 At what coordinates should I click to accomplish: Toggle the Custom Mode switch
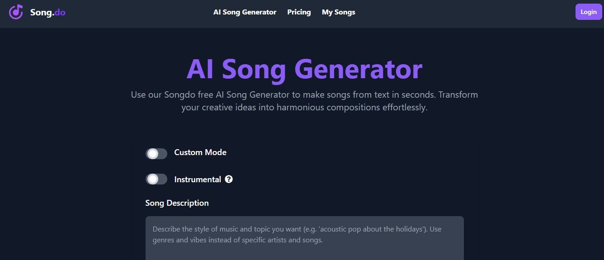pyautogui.click(x=156, y=154)
